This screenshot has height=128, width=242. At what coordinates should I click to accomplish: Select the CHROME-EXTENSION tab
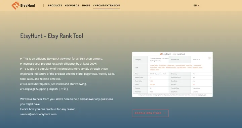(x=106, y=6)
